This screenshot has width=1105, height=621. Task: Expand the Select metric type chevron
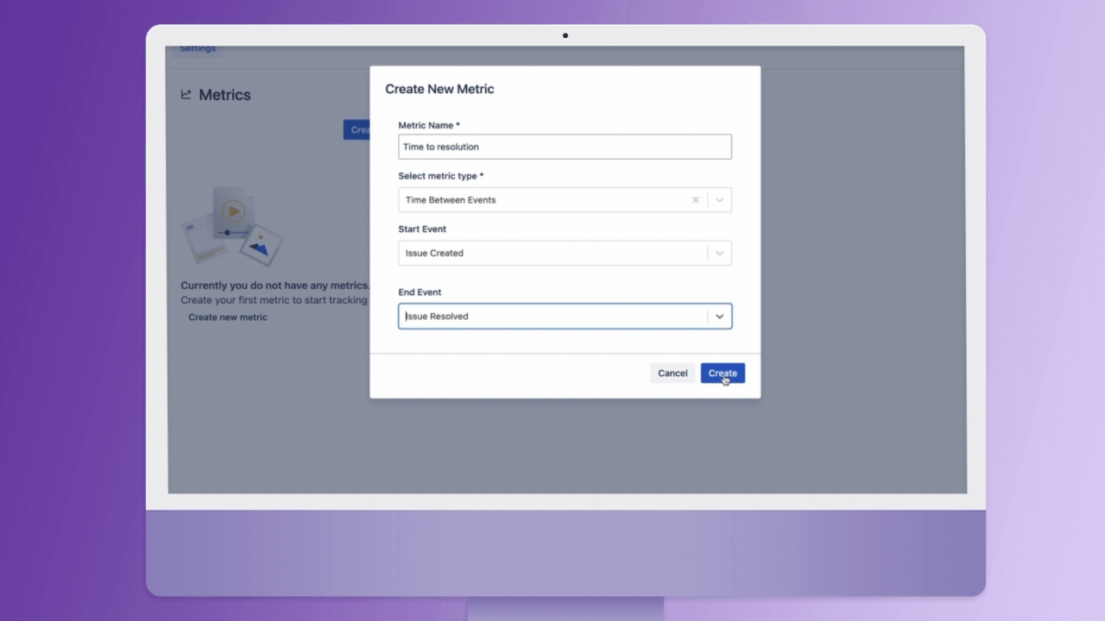point(719,200)
